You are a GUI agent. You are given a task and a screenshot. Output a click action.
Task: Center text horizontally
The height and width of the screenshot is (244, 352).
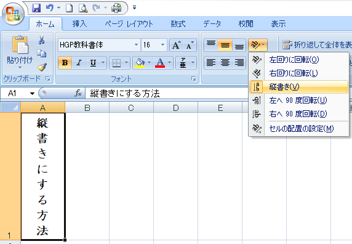pos(225,63)
